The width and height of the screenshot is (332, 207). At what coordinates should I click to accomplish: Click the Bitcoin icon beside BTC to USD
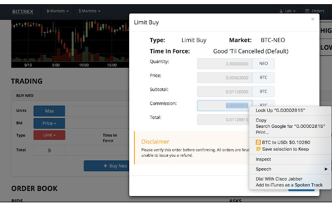coord(258,142)
